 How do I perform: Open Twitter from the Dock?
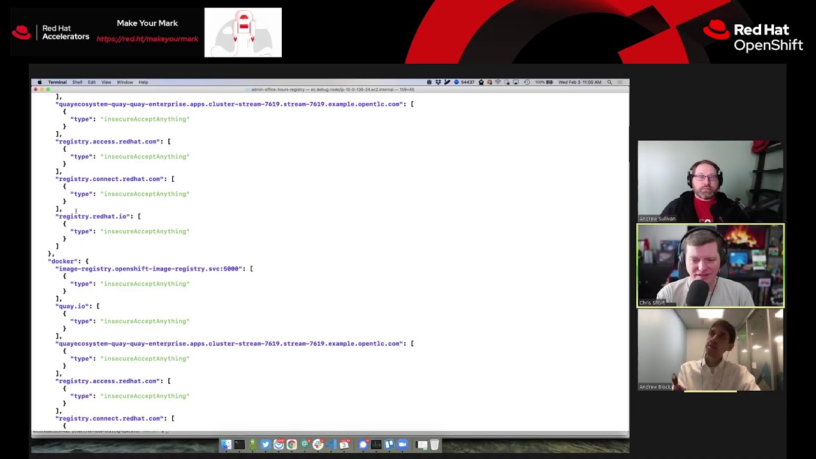click(x=265, y=444)
